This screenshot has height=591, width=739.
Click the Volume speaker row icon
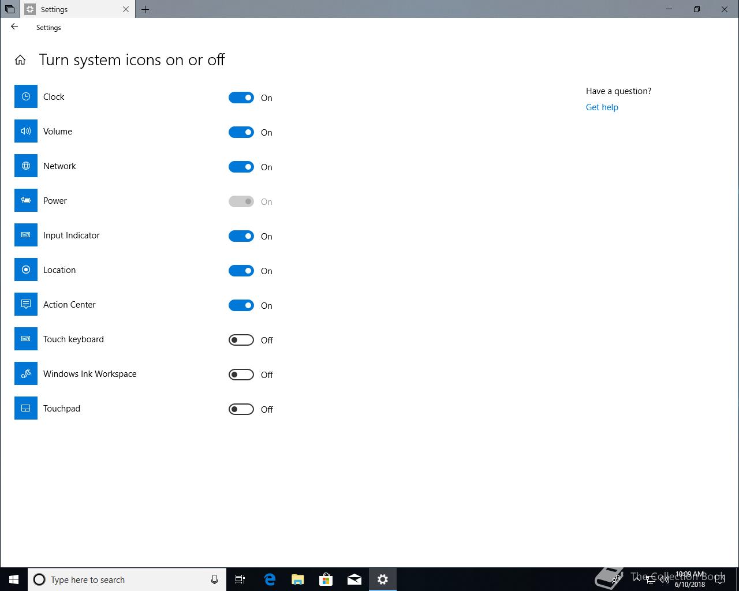(x=26, y=132)
